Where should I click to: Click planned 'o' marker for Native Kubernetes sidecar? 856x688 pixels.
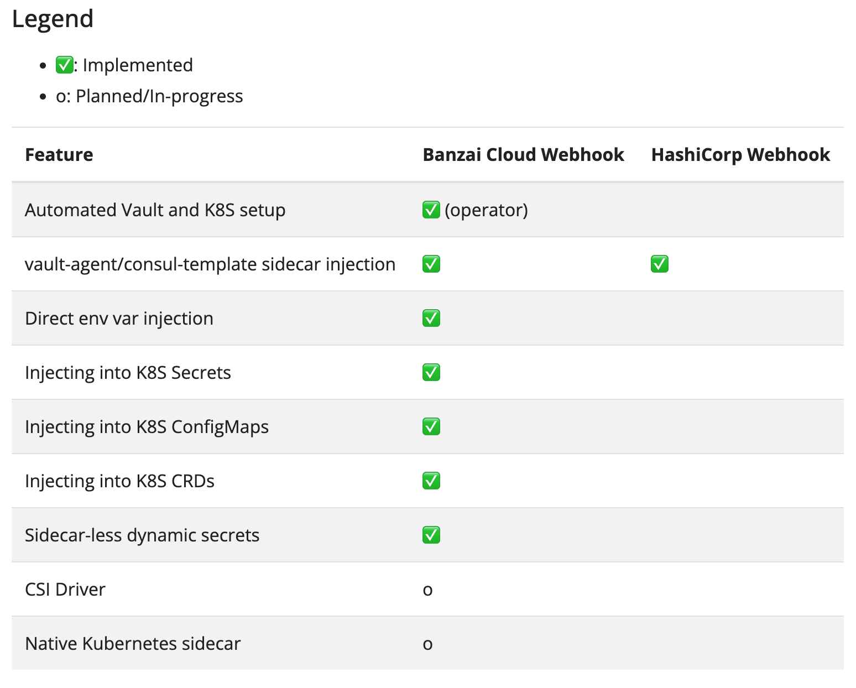[427, 644]
